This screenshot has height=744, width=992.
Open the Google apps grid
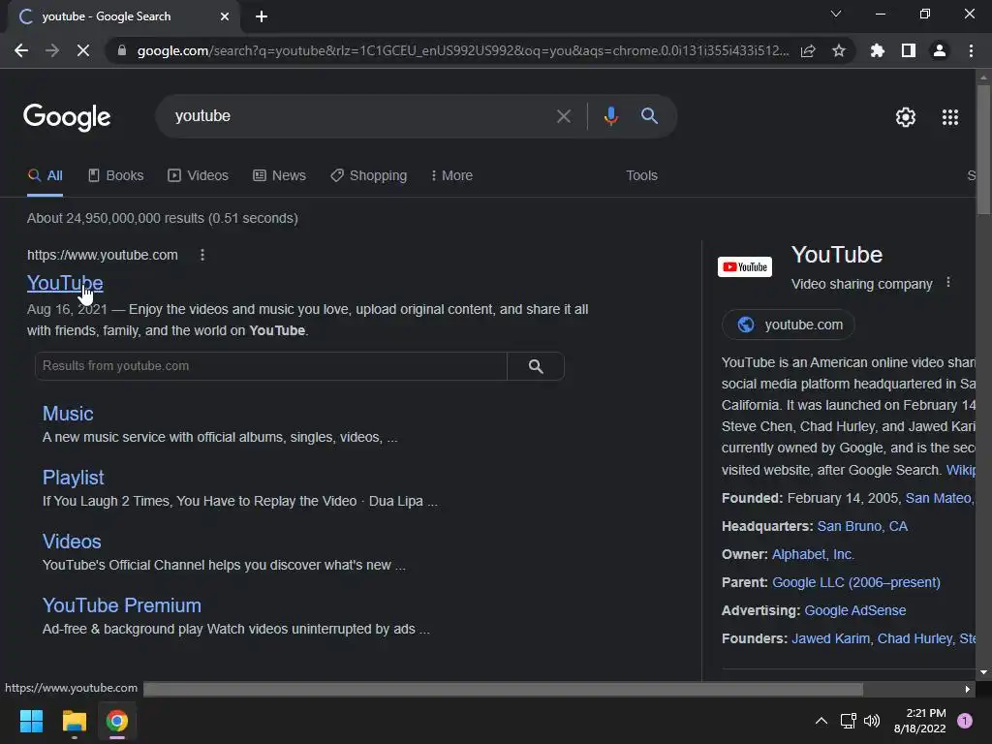tap(950, 117)
